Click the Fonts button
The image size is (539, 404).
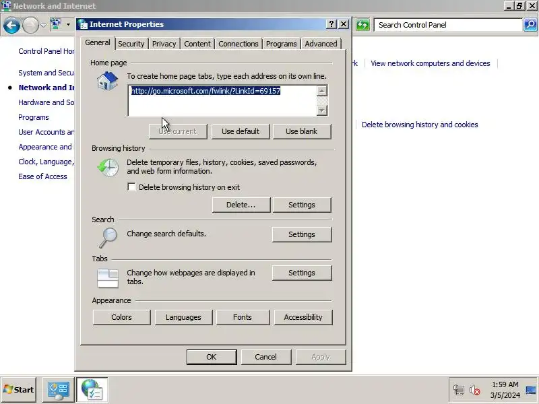coord(243,317)
